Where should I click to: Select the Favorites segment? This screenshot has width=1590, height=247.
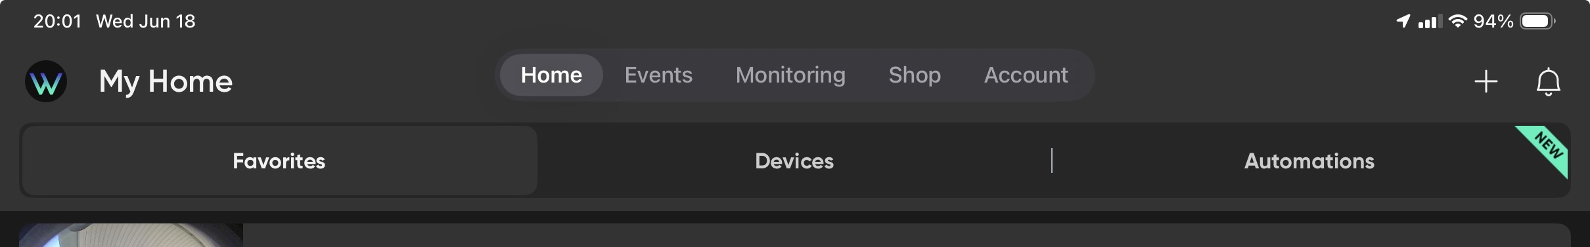click(279, 161)
